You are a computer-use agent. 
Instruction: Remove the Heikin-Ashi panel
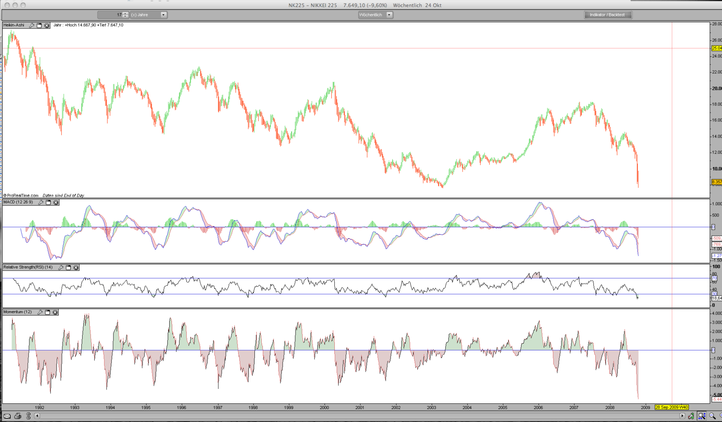click(x=47, y=25)
